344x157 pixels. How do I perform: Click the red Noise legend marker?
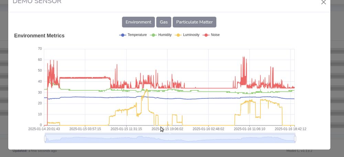click(206, 35)
